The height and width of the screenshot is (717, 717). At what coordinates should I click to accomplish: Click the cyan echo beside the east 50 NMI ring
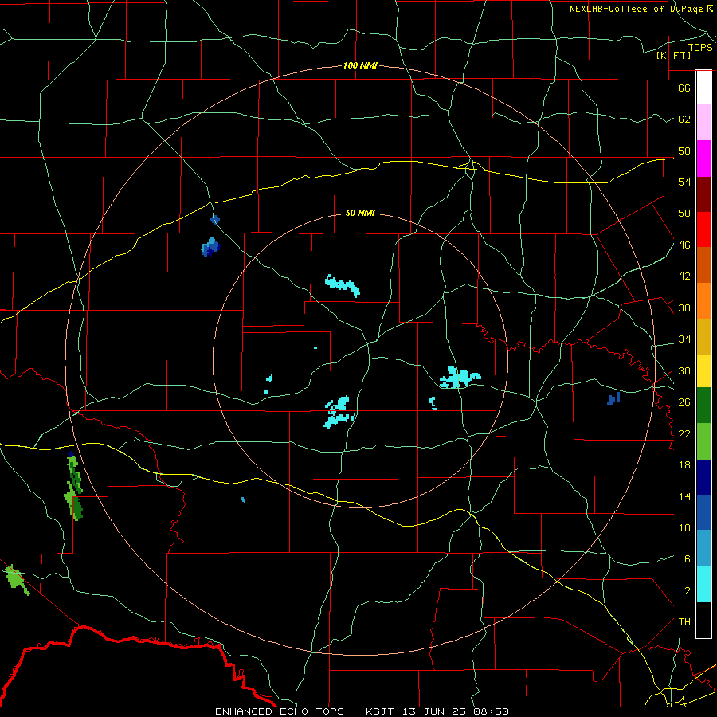tap(460, 378)
